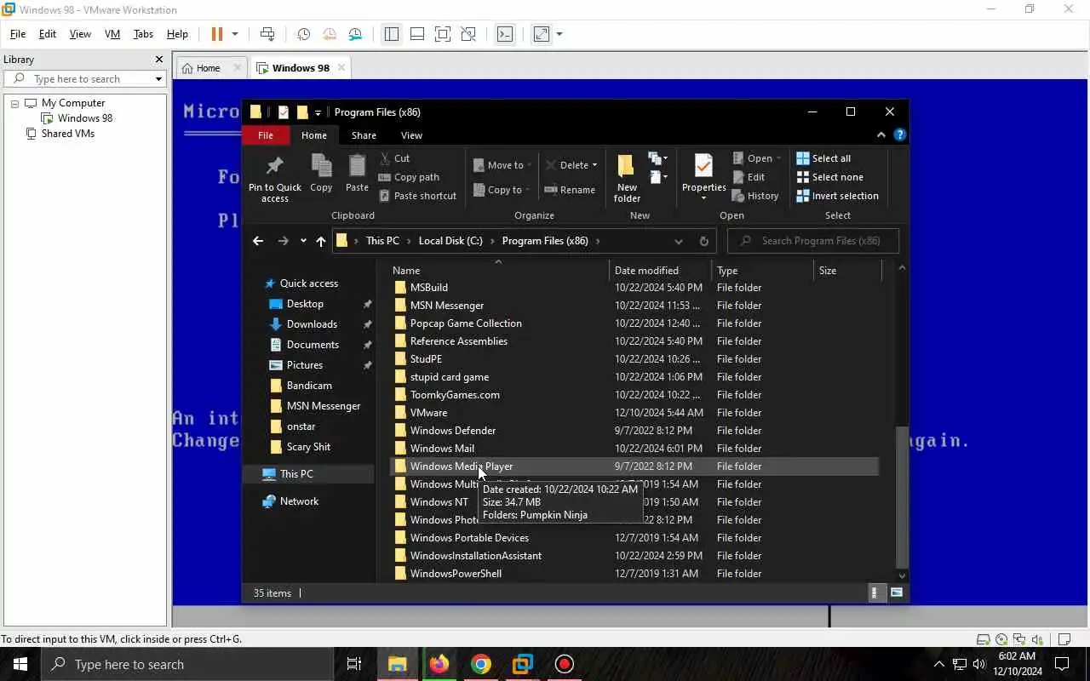1090x681 pixels.
Task: Click the Library search field
Action: pyautogui.click(x=85, y=78)
